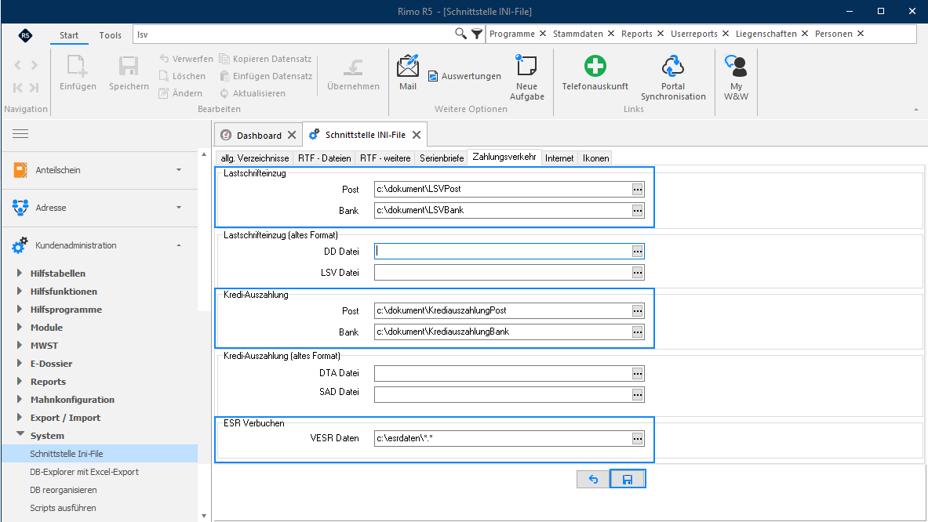Open Scripts ausführen entry

click(63, 508)
